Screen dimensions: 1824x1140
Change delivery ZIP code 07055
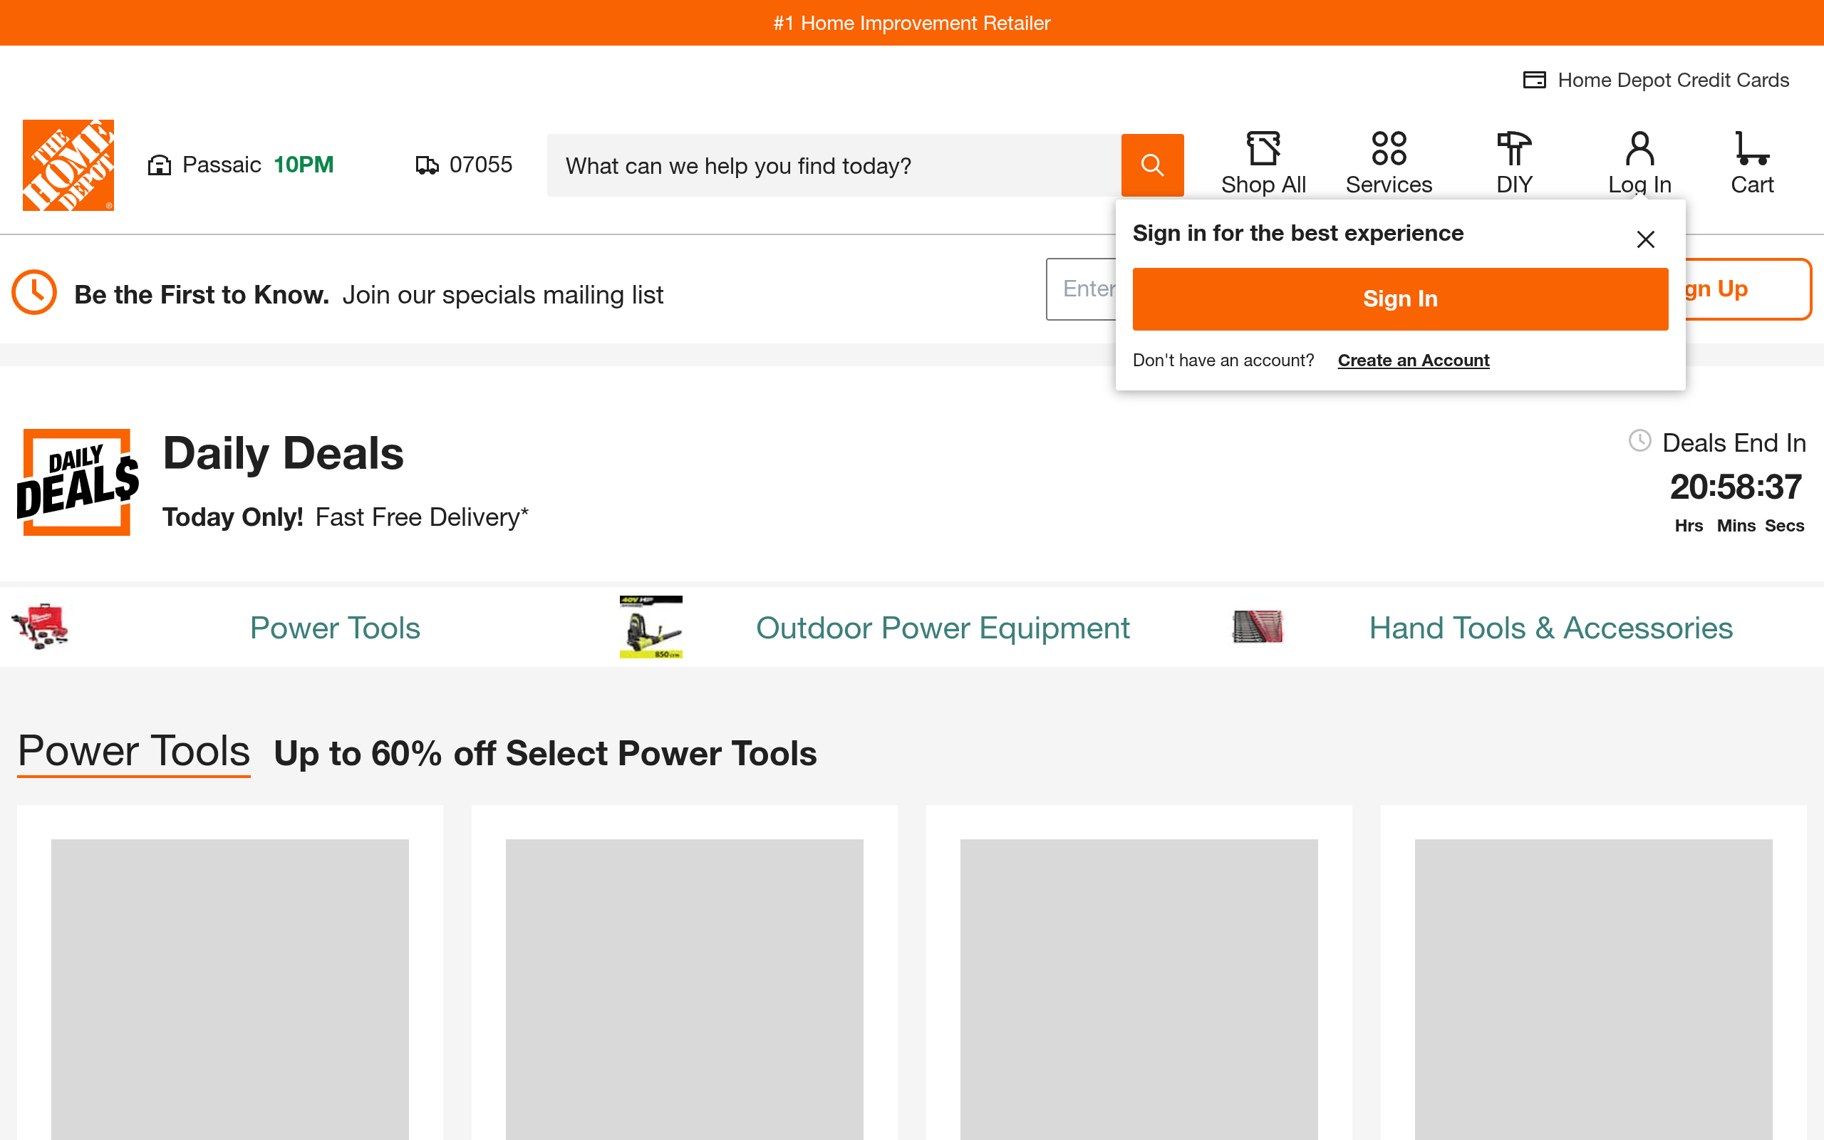pyautogui.click(x=465, y=165)
